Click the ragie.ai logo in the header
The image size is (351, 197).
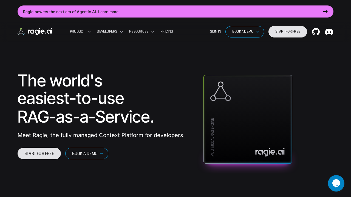[x=35, y=31]
